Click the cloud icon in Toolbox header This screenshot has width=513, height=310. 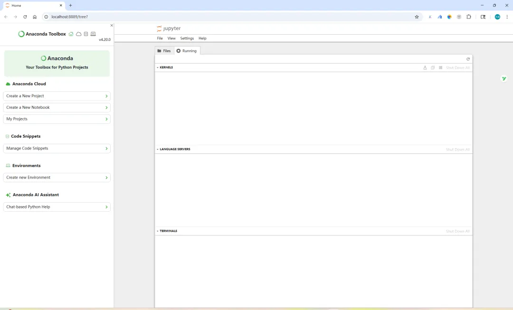click(78, 34)
